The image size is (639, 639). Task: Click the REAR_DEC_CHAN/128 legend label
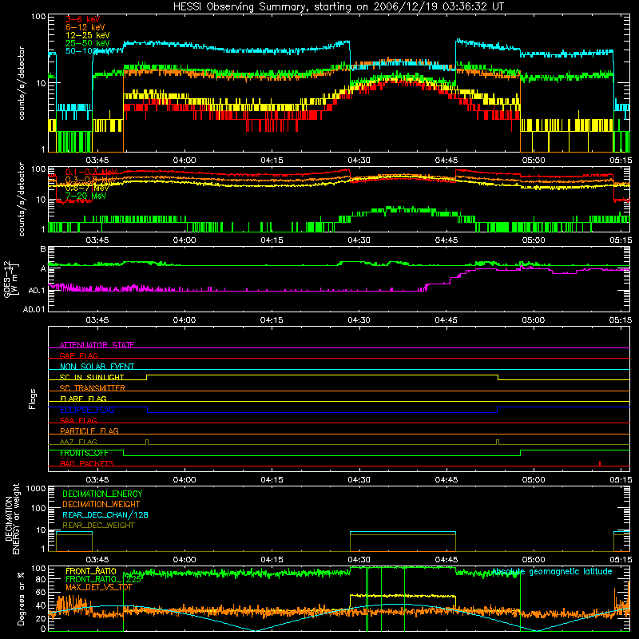coord(105,514)
